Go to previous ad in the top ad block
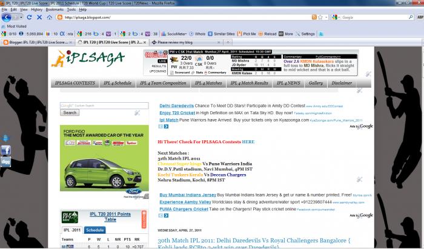424x249 pixels. (x=161, y=126)
